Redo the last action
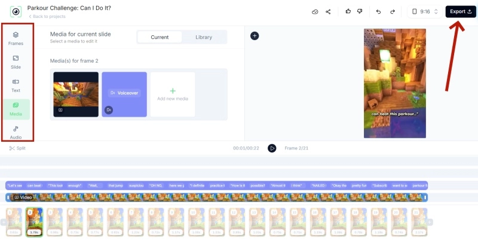 point(392,11)
